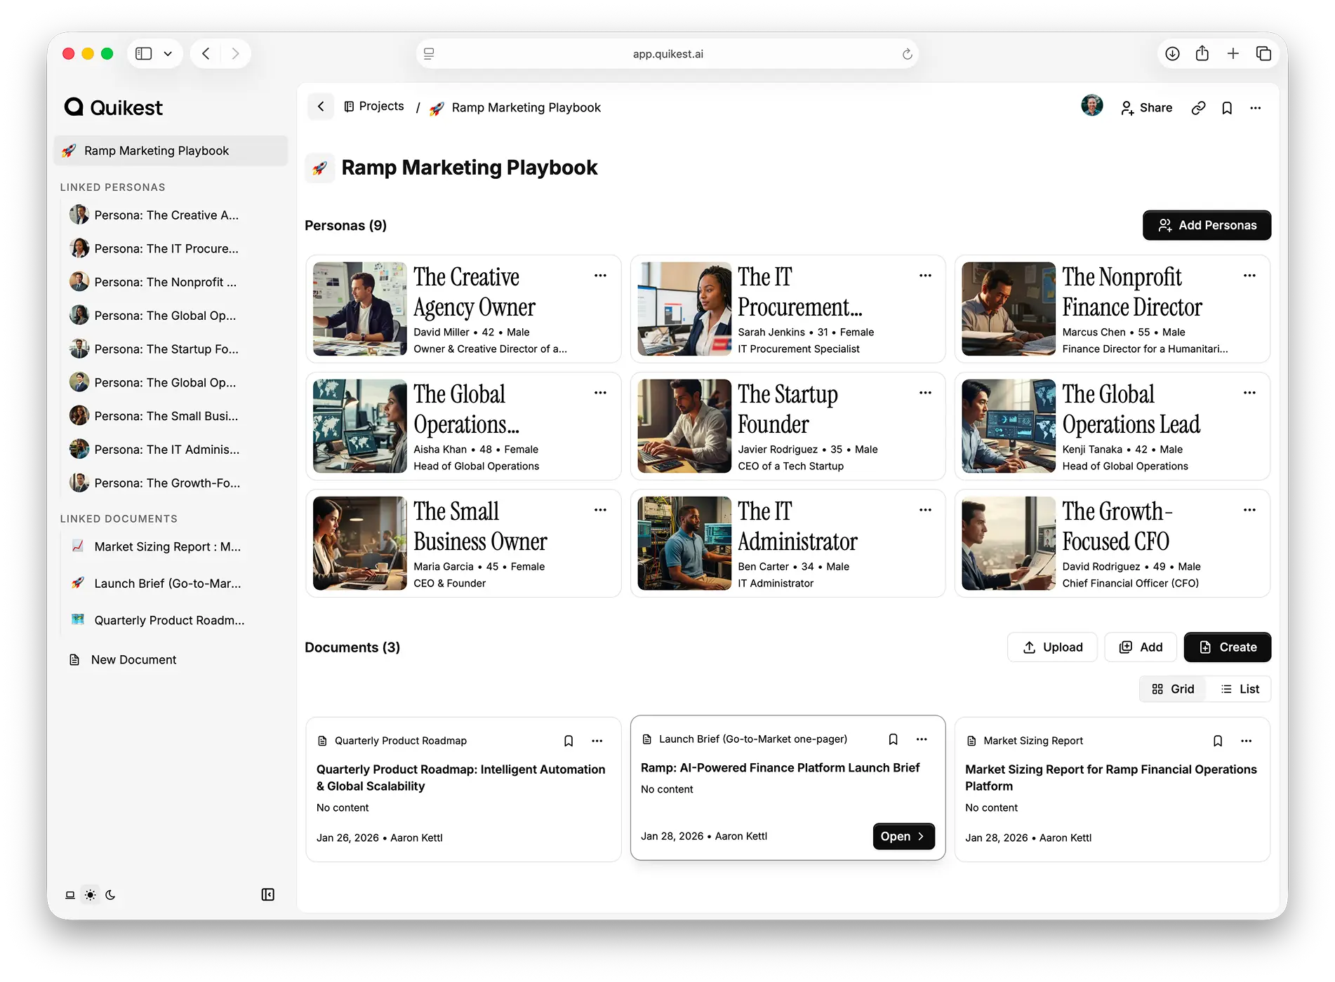The height and width of the screenshot is (982, 1335).
Task: Open options menu for The Growth-Focused CFO
Action: tap(1250, 510)
